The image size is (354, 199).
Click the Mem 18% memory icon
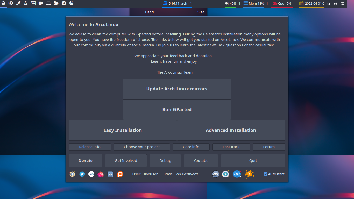[246, 3]
